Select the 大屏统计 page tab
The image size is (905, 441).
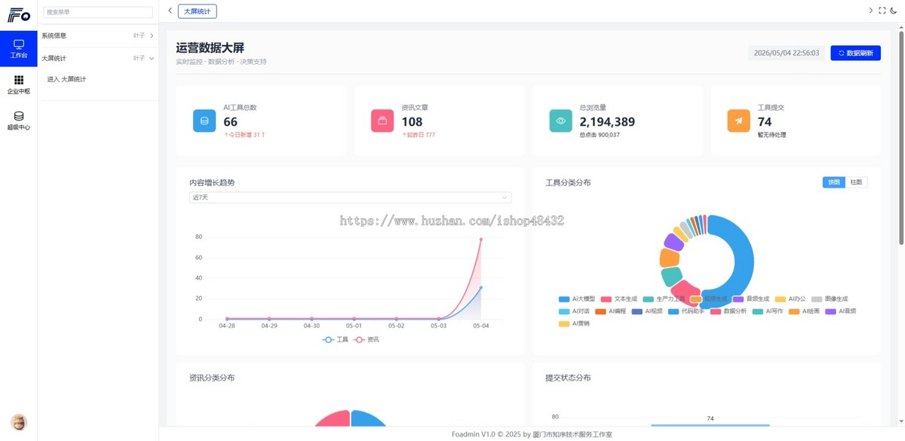198,11
